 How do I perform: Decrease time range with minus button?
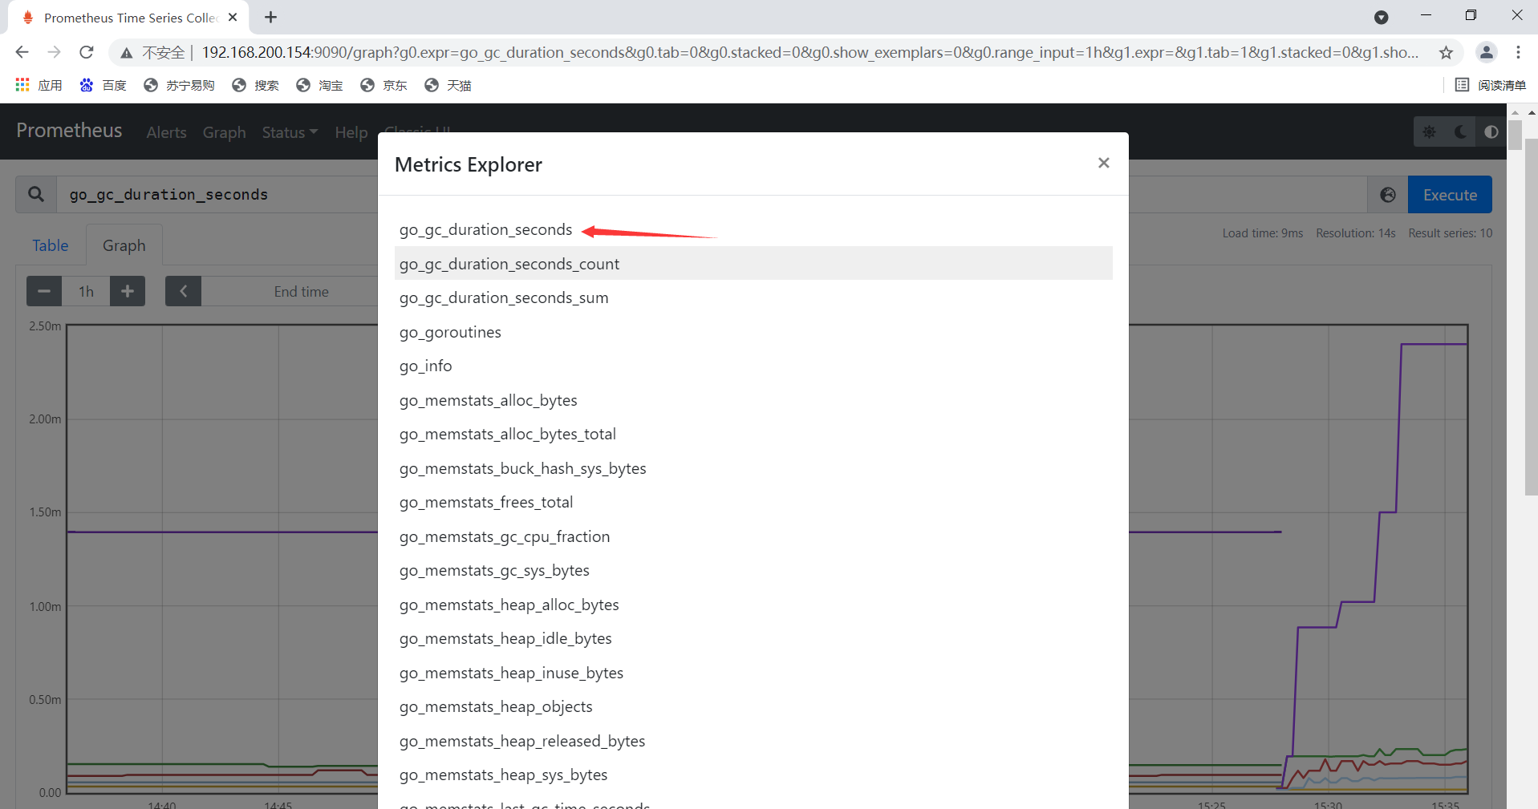point(44,291)
